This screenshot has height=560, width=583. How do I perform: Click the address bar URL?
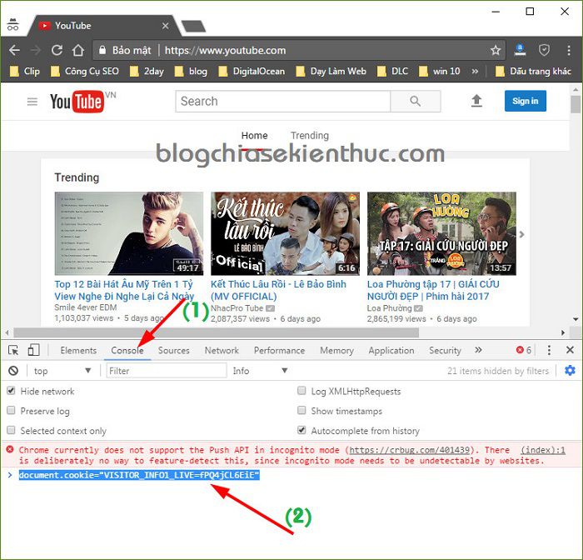[x=226, y=50]
